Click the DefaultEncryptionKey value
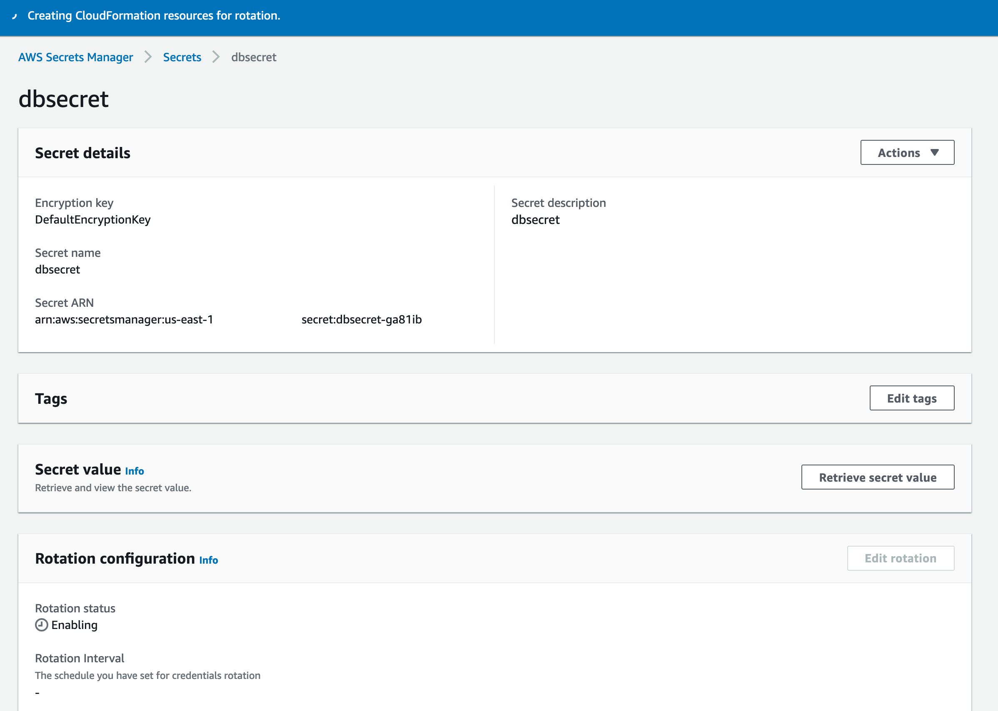The height and width of the screenshot is (711, 998). coord(93,219)
